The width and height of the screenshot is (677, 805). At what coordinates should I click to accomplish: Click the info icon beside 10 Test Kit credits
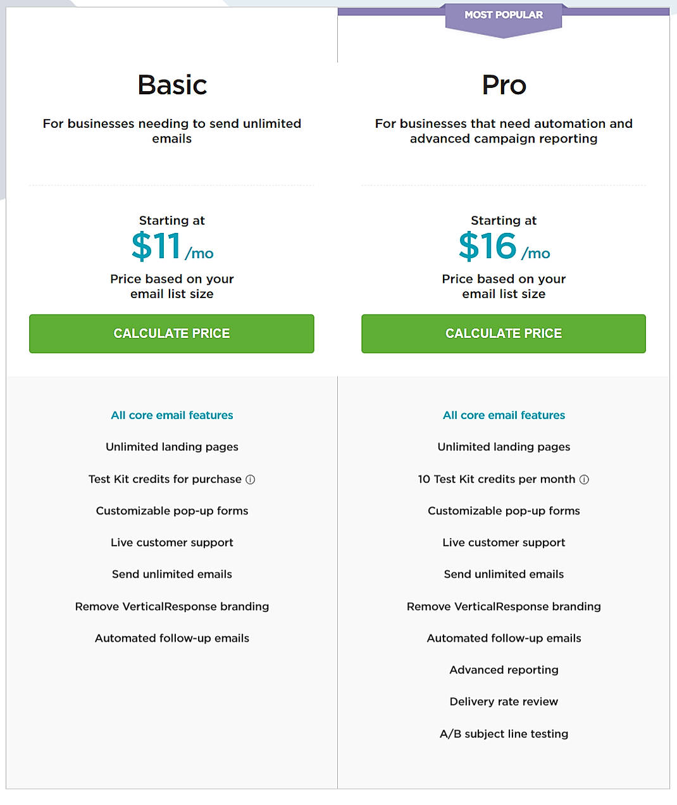coord(584,479)
